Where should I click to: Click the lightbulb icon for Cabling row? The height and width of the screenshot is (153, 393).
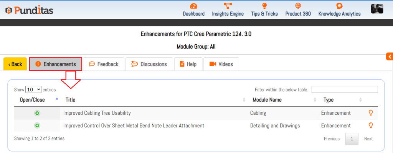click(371, 113)
